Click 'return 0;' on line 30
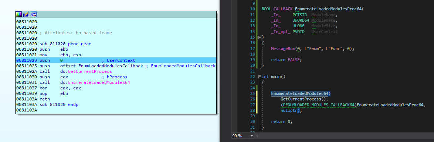 coord(282,121)
